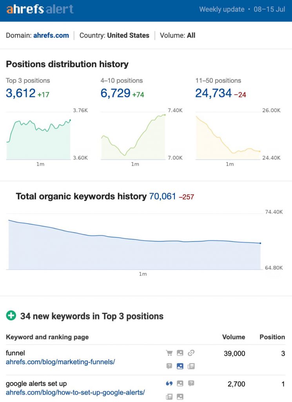292x402 pixels.
Task: Click the 1m label under organic keywords chart
Action: 143,274
